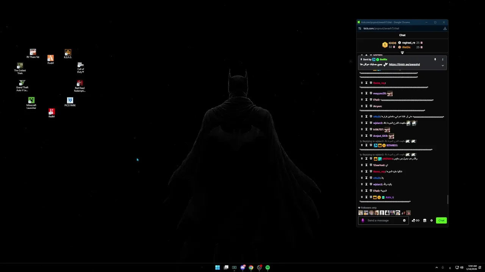The width and height of the screenshot is (485, 272).
Task: Select the Grand Theft Auto V desktop icon
Action: 22,86
